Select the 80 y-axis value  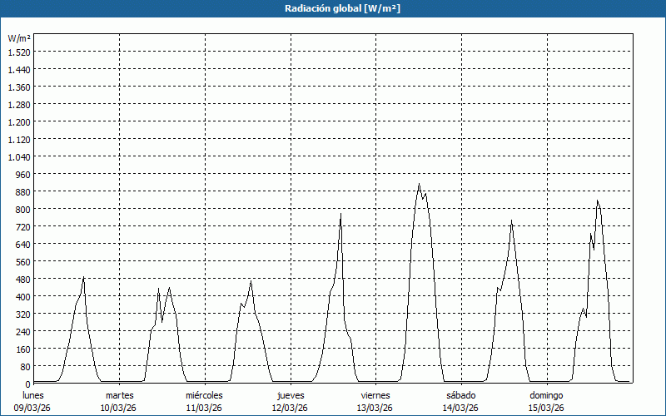pyautogui.click(x=25, y=366)
